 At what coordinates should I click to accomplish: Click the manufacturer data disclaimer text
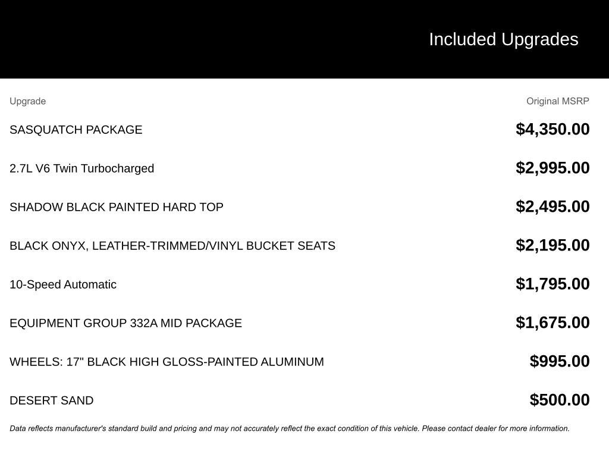[290, 428]
